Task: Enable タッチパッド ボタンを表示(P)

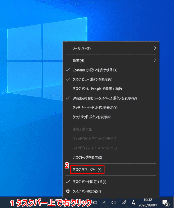Action: (111, 117)
